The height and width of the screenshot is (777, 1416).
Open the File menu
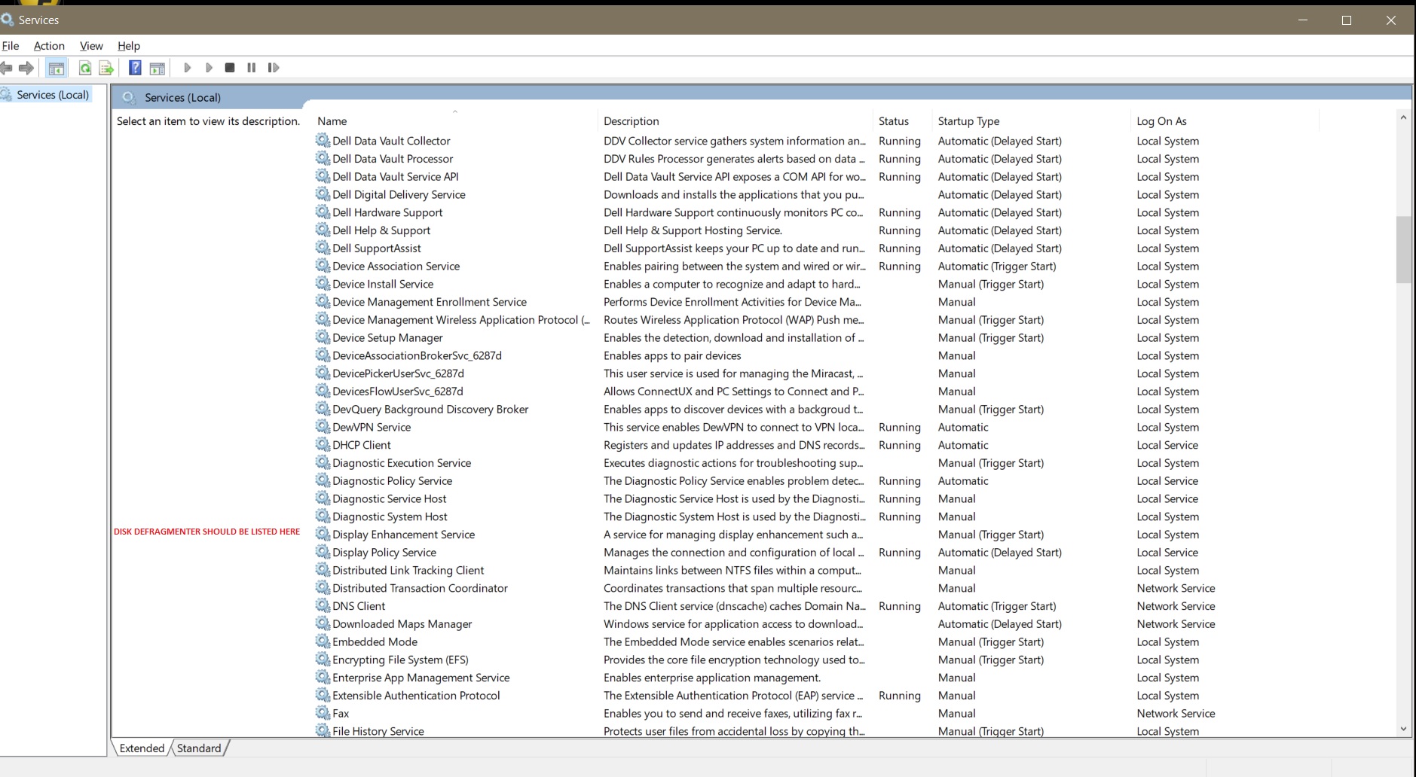11,46
